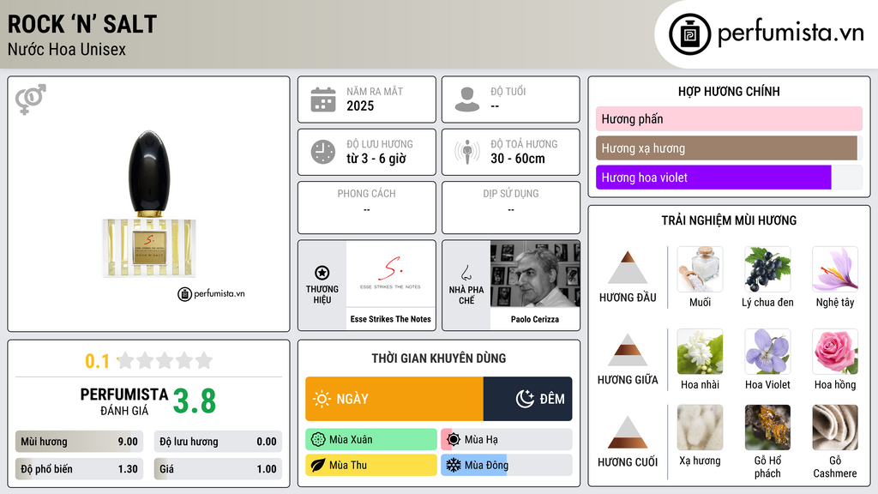
Task: Click the Nước Hoa Unisex subtitle
Action: pos(67,49)
